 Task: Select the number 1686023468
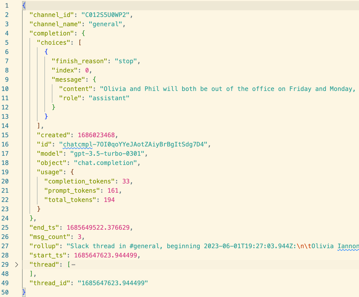(x=96, y=135)
